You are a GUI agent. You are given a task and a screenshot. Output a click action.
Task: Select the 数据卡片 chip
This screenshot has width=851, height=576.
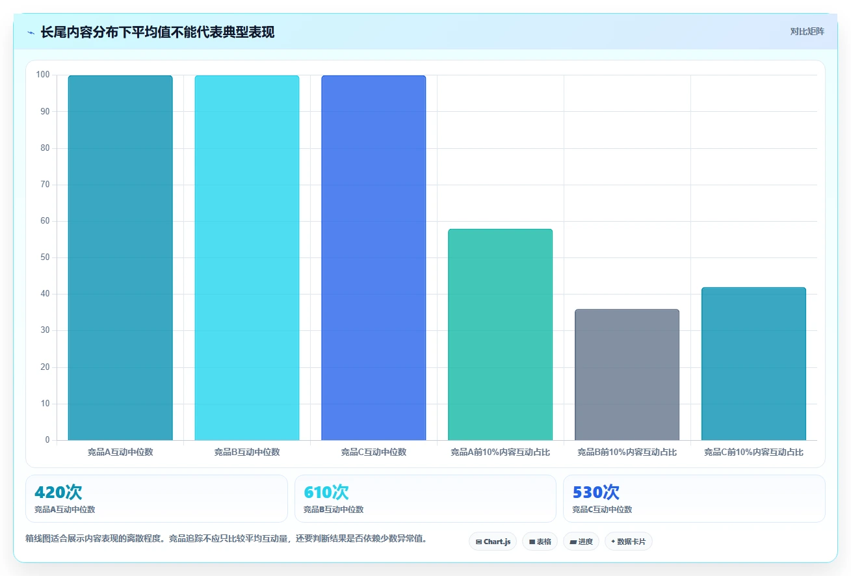pos(629,542)
